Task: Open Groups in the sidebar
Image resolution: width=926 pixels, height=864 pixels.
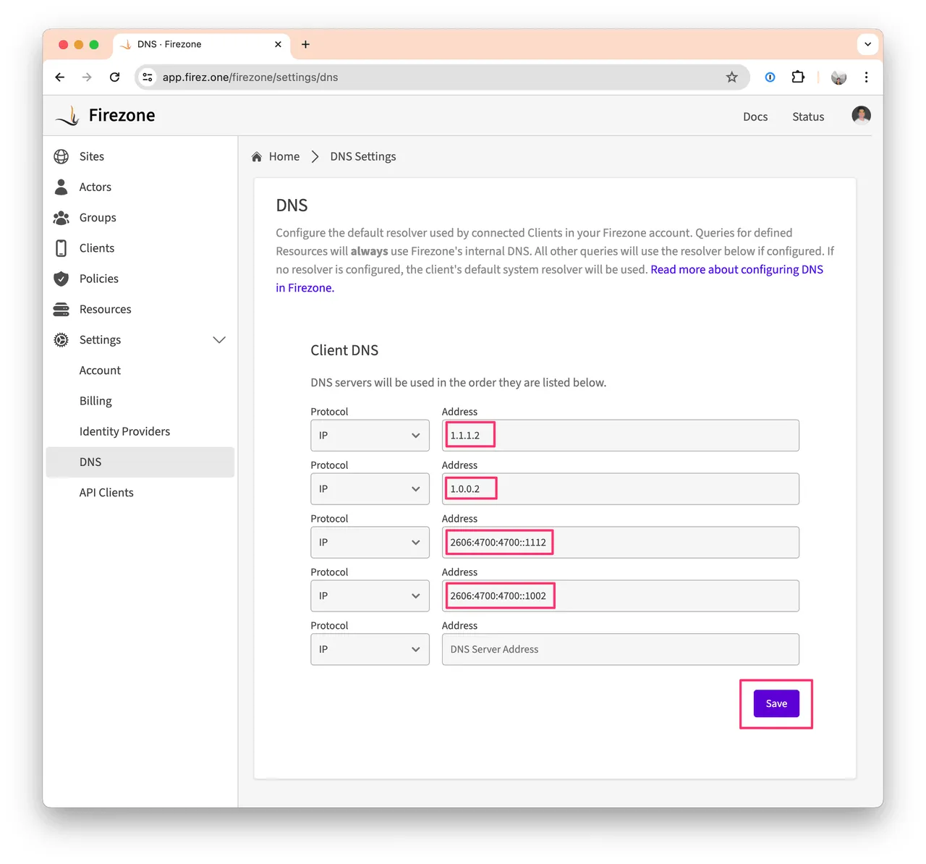Action: point(98,218)
